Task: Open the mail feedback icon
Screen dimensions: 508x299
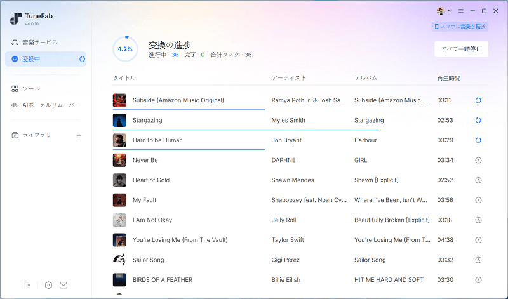Action: [63, 285]
